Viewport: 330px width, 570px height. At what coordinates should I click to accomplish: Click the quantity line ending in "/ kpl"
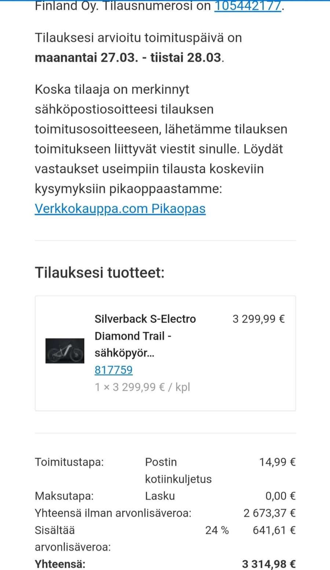pos(142,387)
